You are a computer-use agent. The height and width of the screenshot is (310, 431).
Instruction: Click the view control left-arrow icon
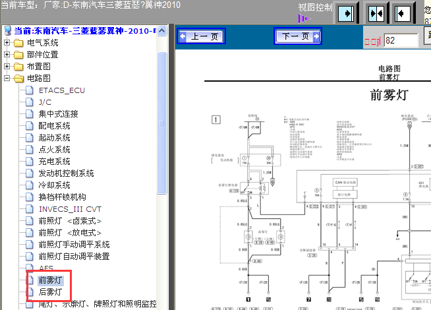click(403, 13)
